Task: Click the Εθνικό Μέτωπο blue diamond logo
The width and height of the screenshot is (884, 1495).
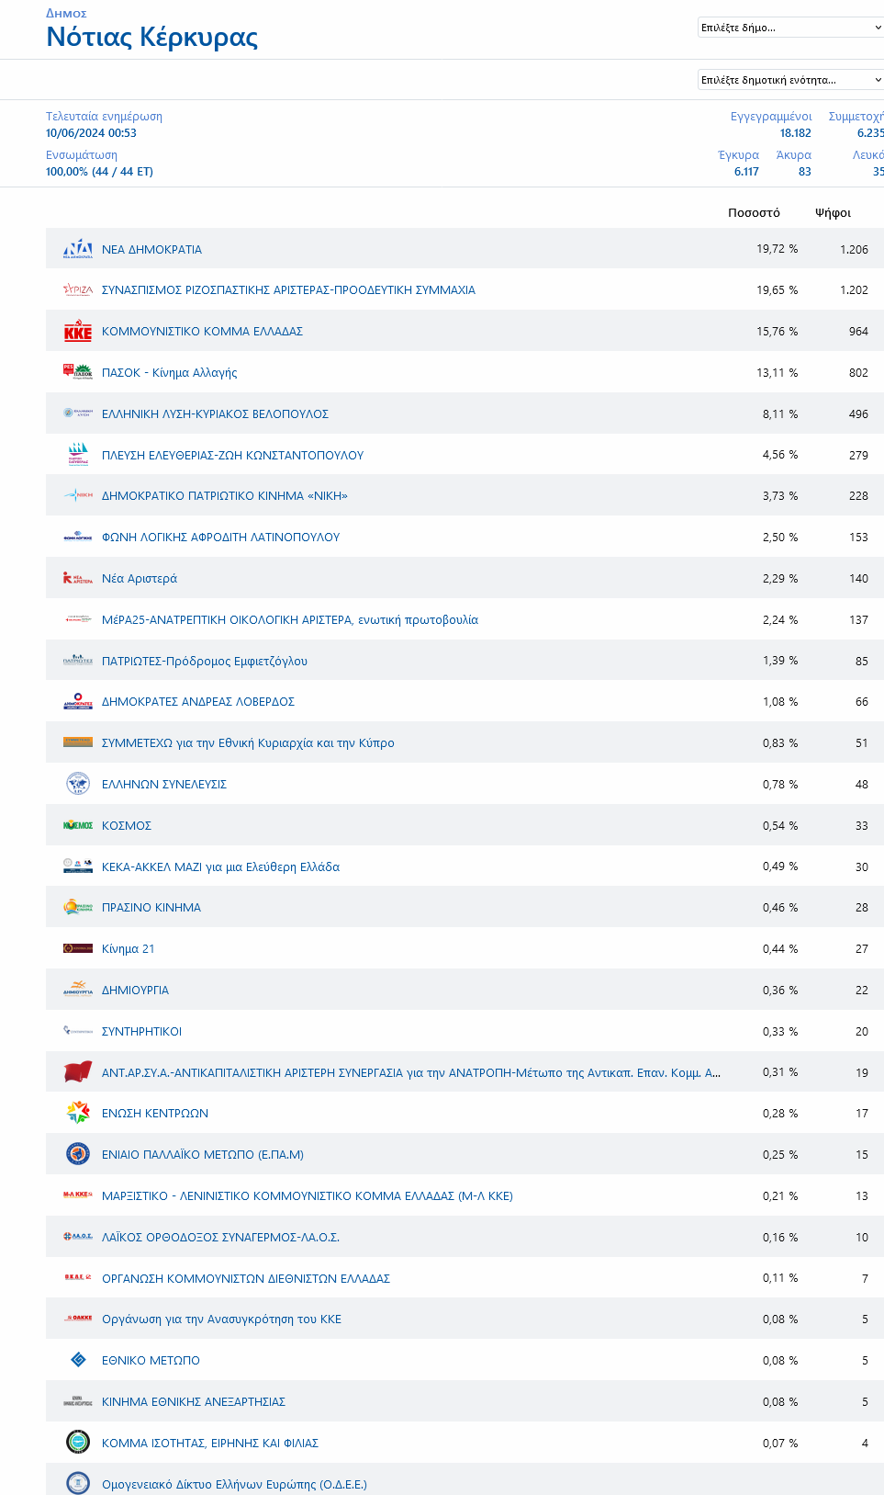Action: (78, 1360)
